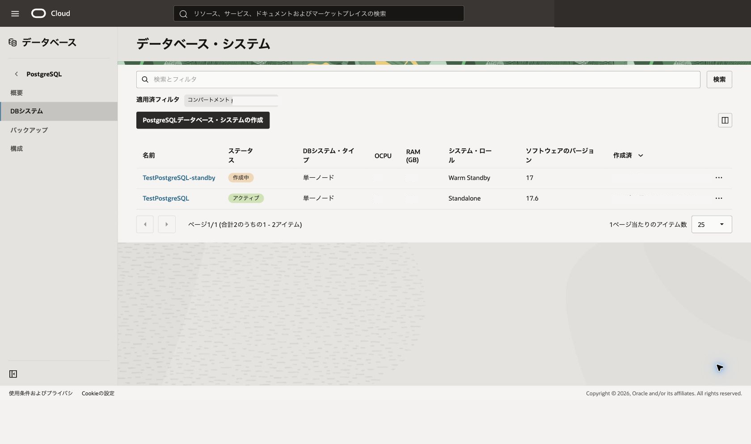Image resolution: width=751 pixels, height=444 pixels.
Task: Go back using the PostgreSQL chevron
Action: click(x=17, y=74)
